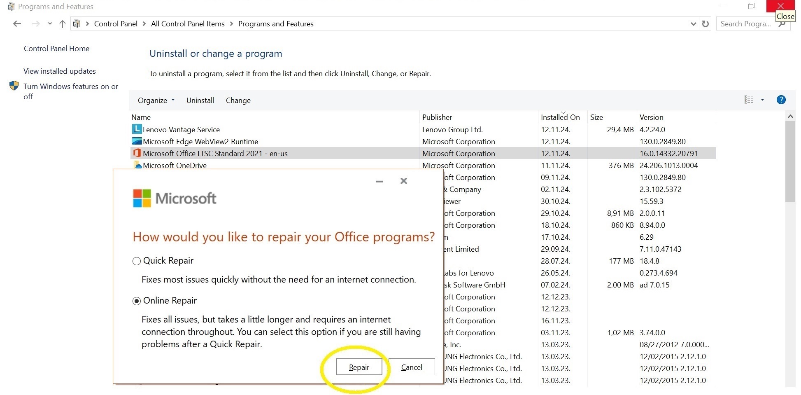Close the Office repair dialog
Image resolution: width=801 pixels, height=395 pixels.
(404, 181)
